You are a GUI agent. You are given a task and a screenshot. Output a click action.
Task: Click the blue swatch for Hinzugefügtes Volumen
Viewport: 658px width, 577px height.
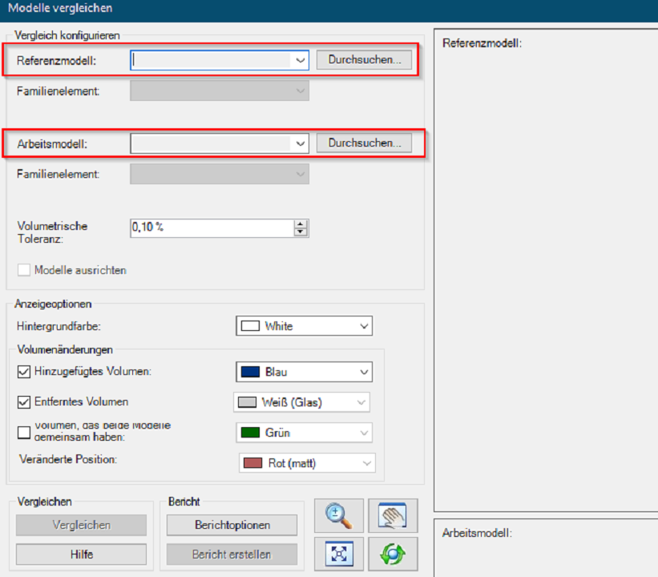pos(250,372)
